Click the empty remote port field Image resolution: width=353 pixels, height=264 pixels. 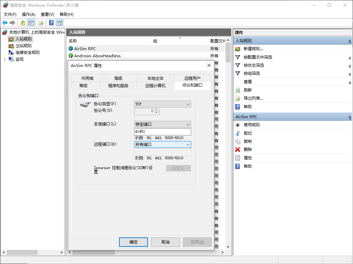(163, 152)
